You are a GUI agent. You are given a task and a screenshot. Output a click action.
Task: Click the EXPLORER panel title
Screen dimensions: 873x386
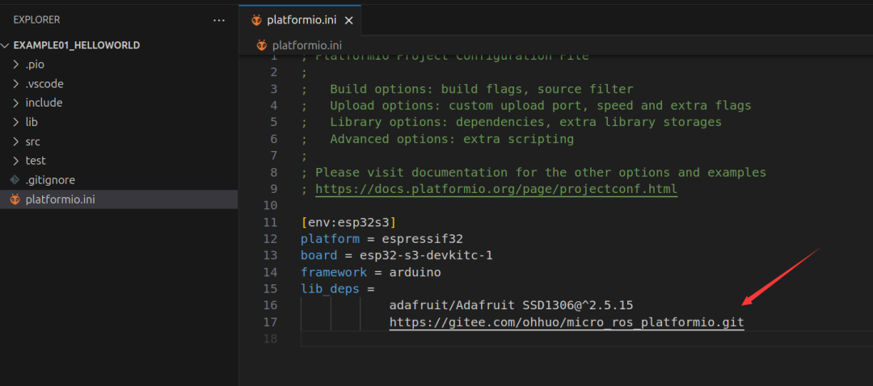click(36, 20)
